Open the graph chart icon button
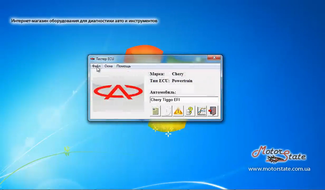This screenshot has width=325, height=190. 201,111
